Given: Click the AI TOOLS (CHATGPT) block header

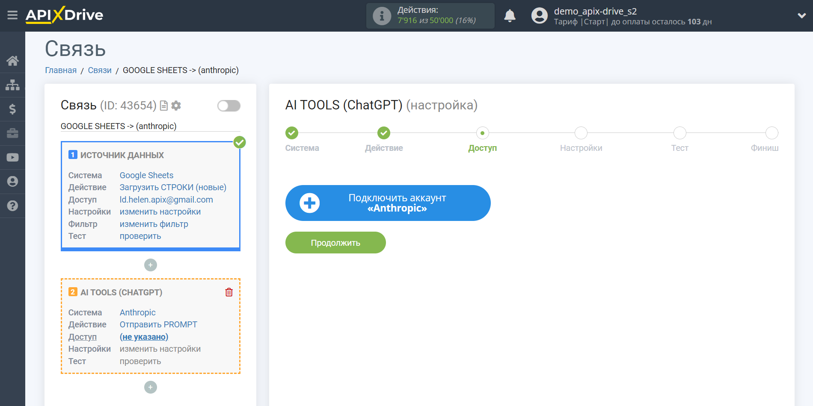Looking at the screenshot, I should 122,292.
